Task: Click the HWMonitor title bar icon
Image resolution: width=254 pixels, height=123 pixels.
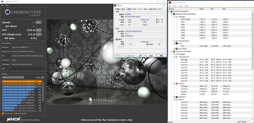Action: click(170, 3)
